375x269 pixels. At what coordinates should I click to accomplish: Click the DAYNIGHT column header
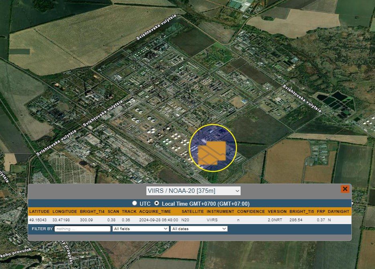coord(339,211)
